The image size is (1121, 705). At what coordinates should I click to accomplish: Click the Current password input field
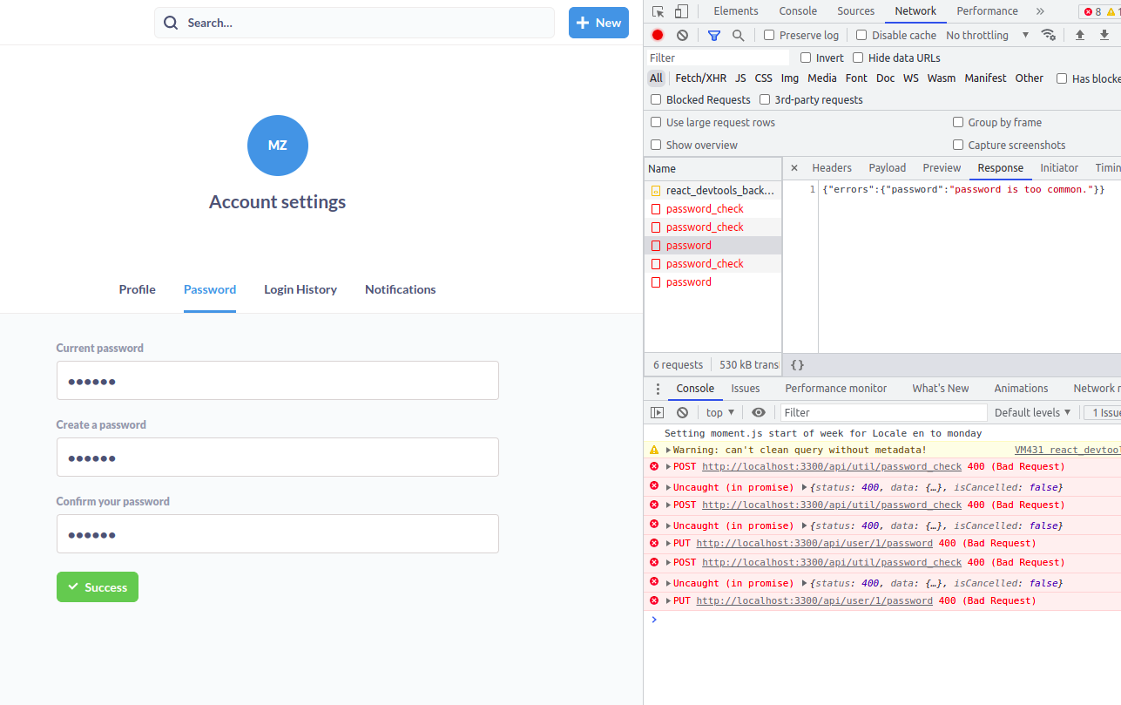point(277,380)
